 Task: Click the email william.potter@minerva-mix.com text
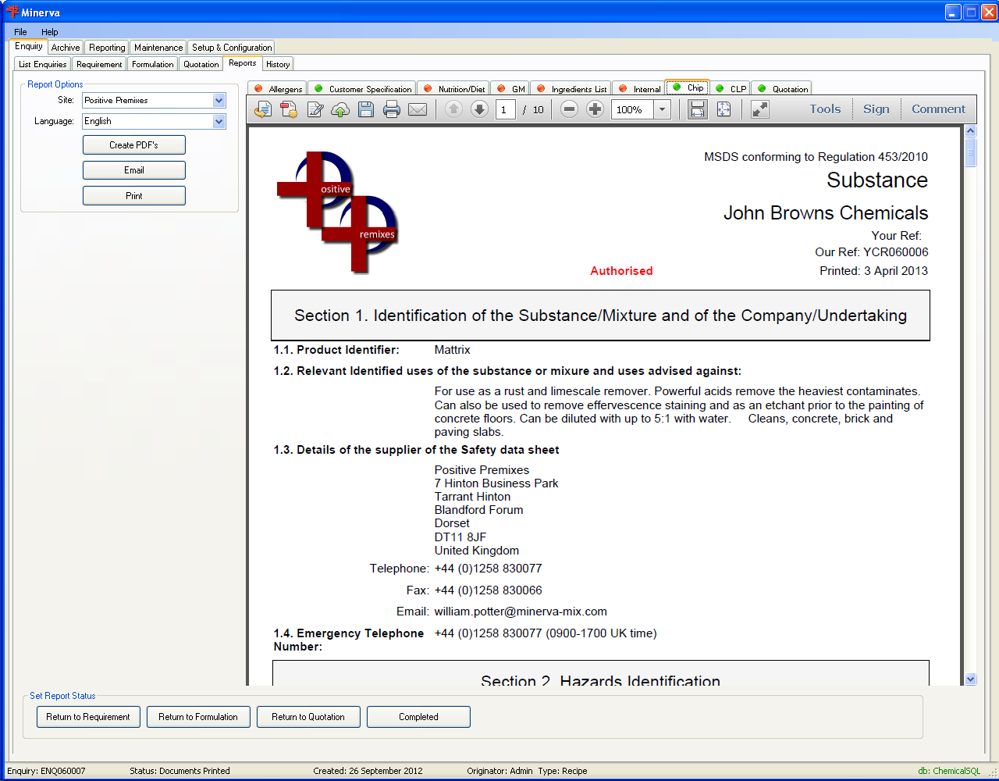pyautogui.click(x=521, y=612)
